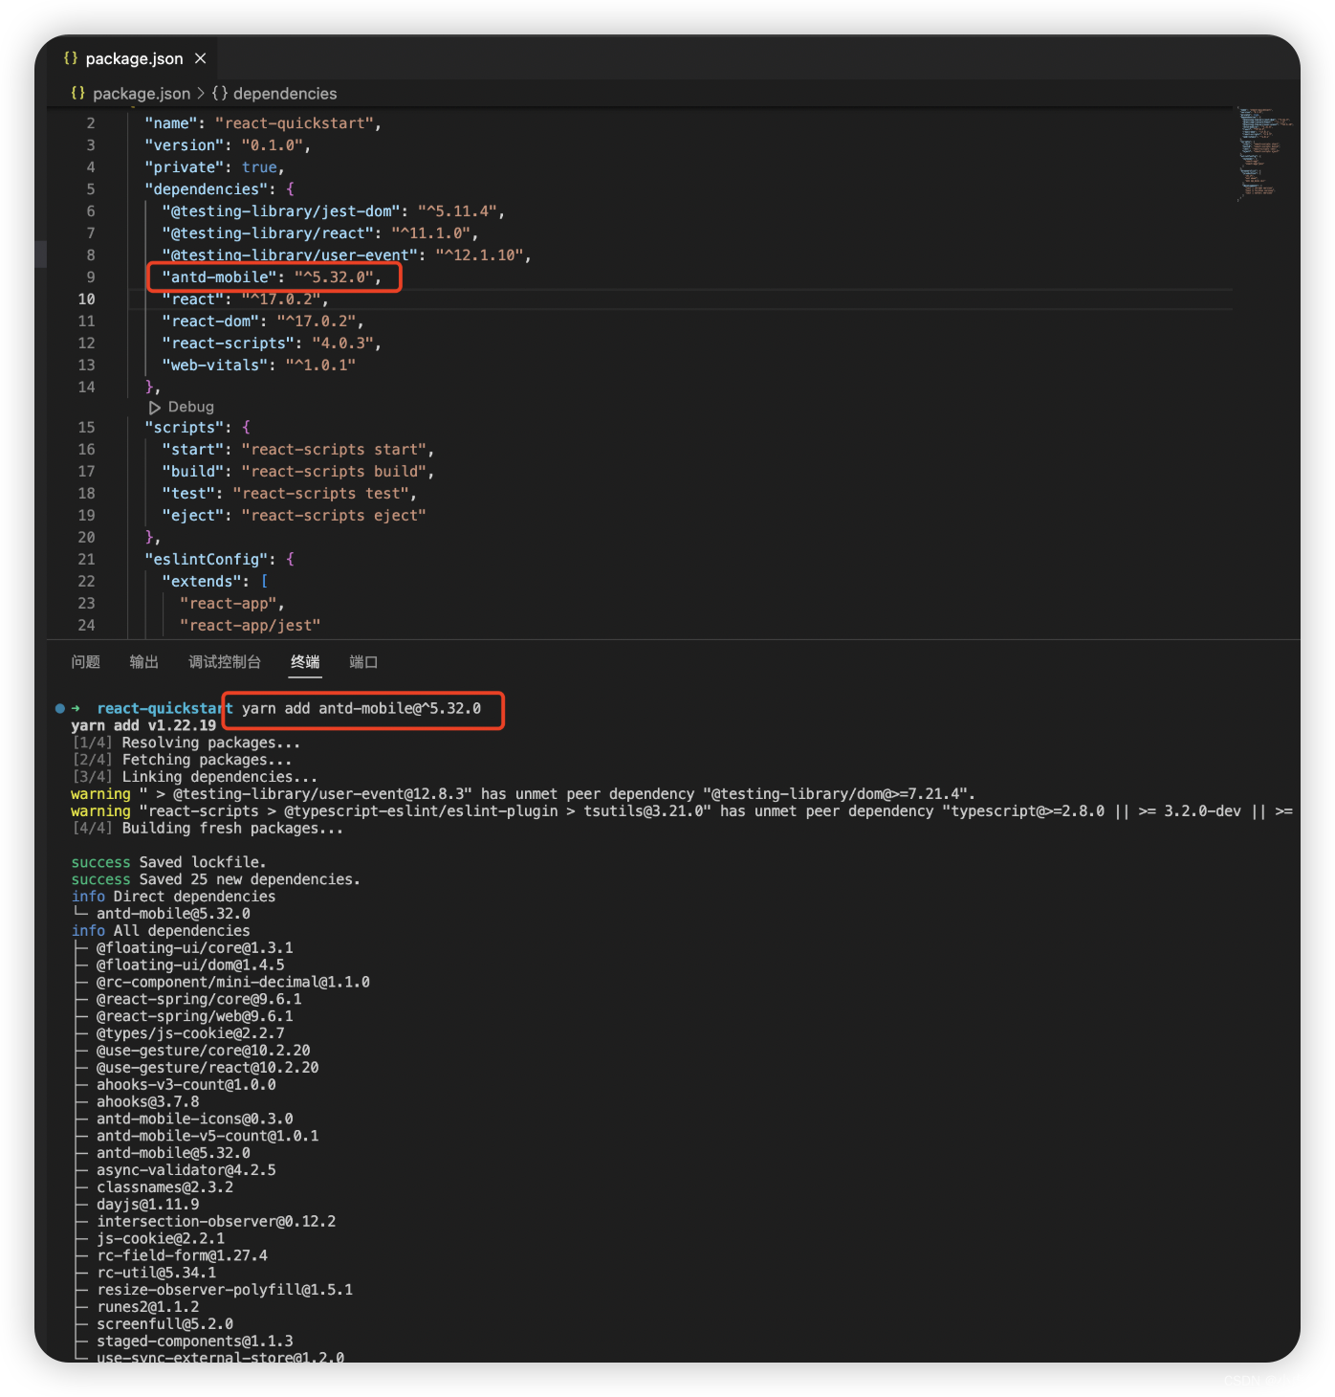Open the 调试控制台 panel tab
This screenshot has width=1335, height=1397.
coord(225,662)
